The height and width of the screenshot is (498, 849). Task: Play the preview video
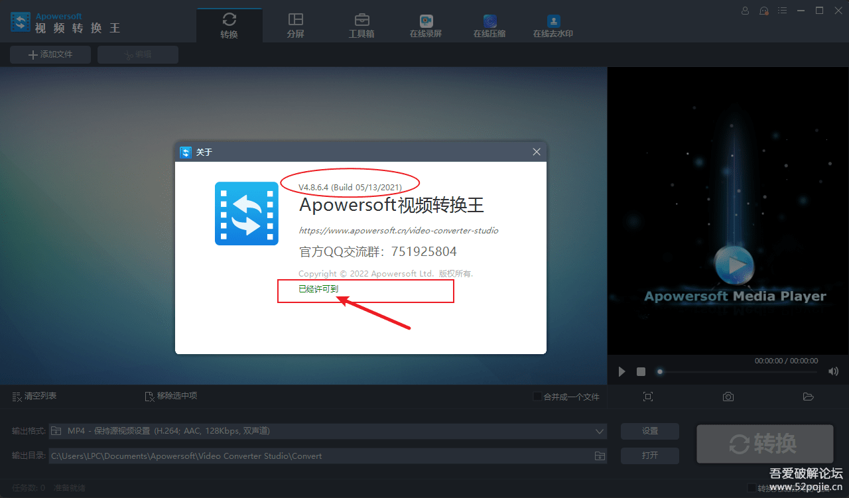pos(621,371)
